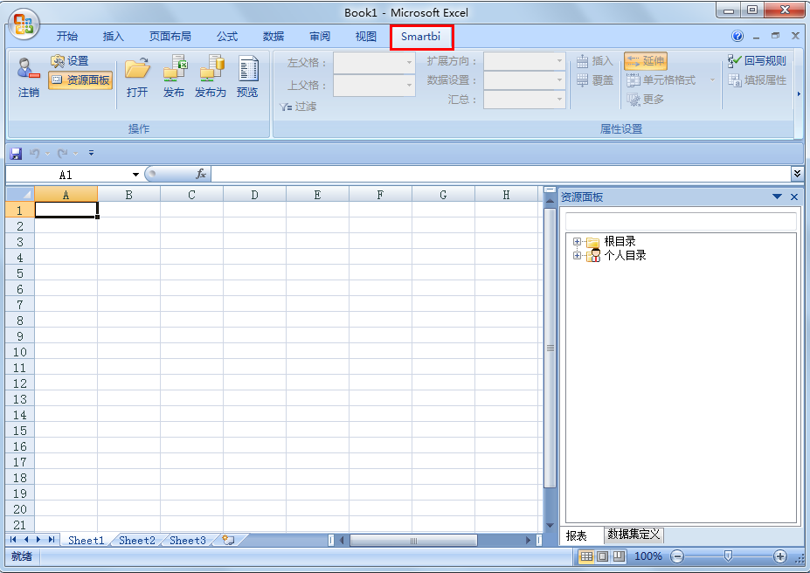Click the Save icon in quick access toolbar
810x573 pixels.
[x=16, y=154]
